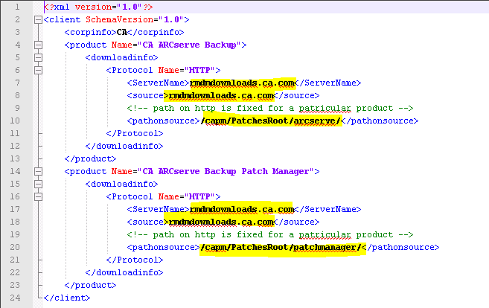This screenshot has height=308, width=489.
Task: Collapse the Protocol fold on line 16
Action: pos(38,196)
